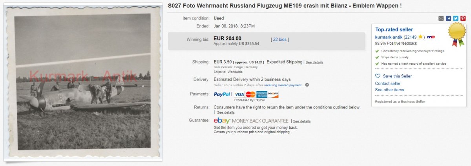Open the kurmark-antik seller profile
Screen dimensions: 471x166
point(389,37)
